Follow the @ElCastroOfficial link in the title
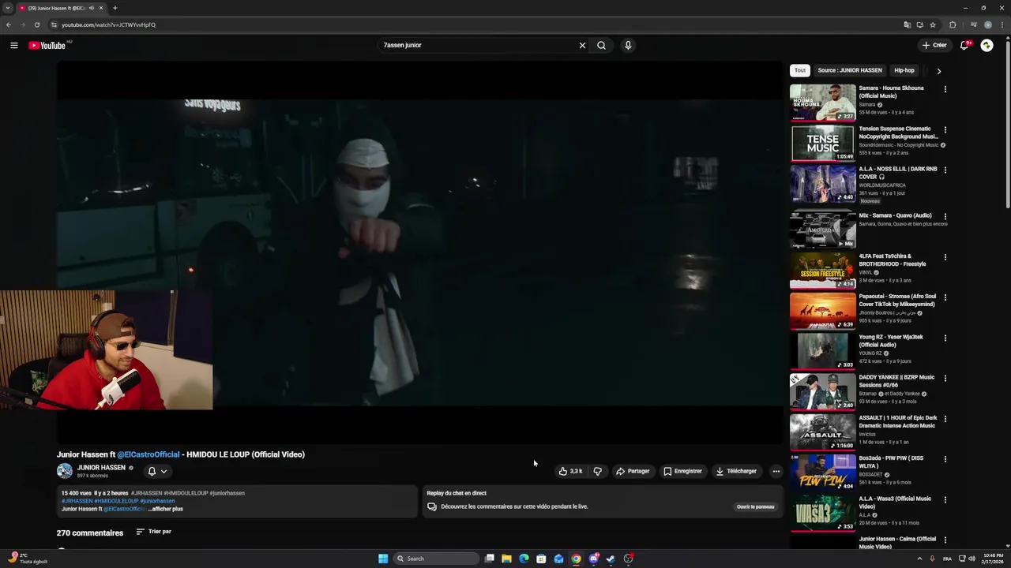The image size is (1011, 568). coord(148,454)
